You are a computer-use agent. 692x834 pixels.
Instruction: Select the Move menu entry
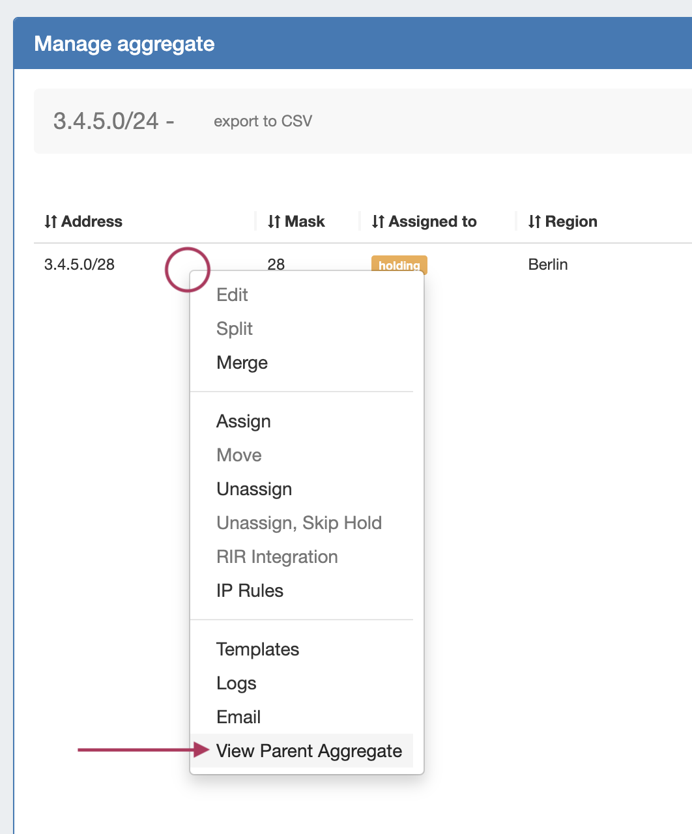click(239, 455)
